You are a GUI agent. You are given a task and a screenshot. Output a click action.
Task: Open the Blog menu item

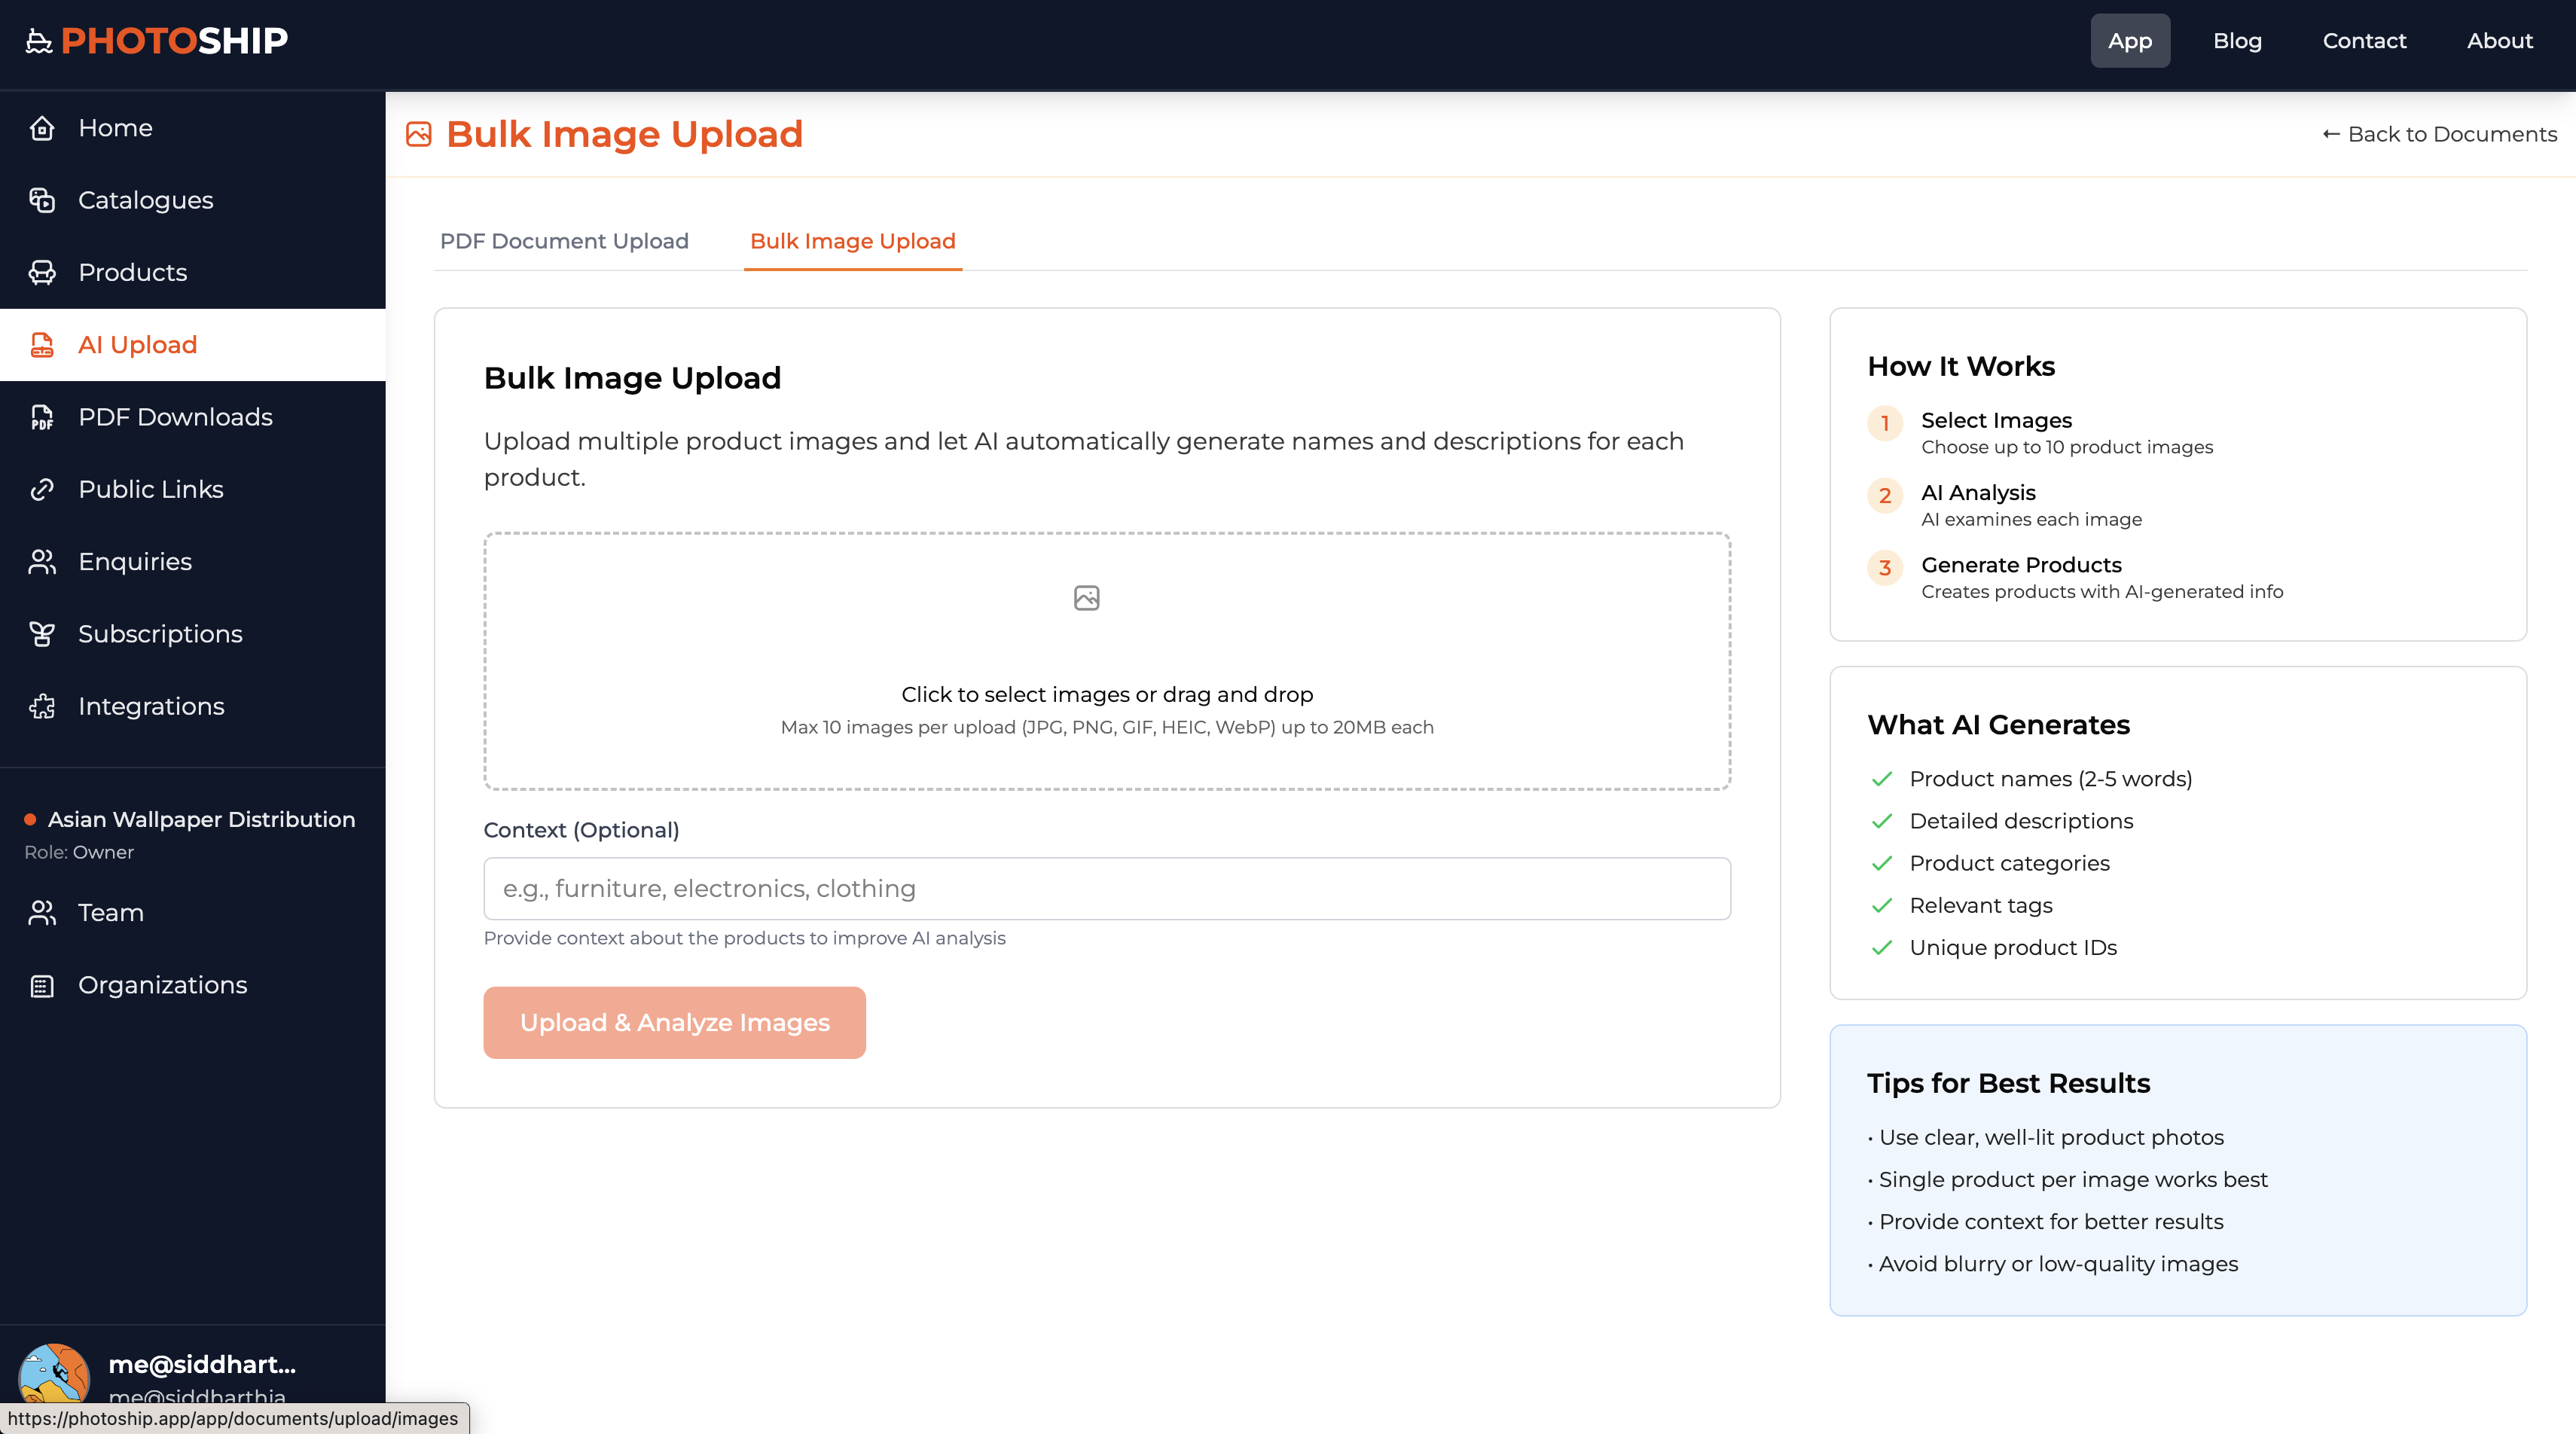point(2238,40)
